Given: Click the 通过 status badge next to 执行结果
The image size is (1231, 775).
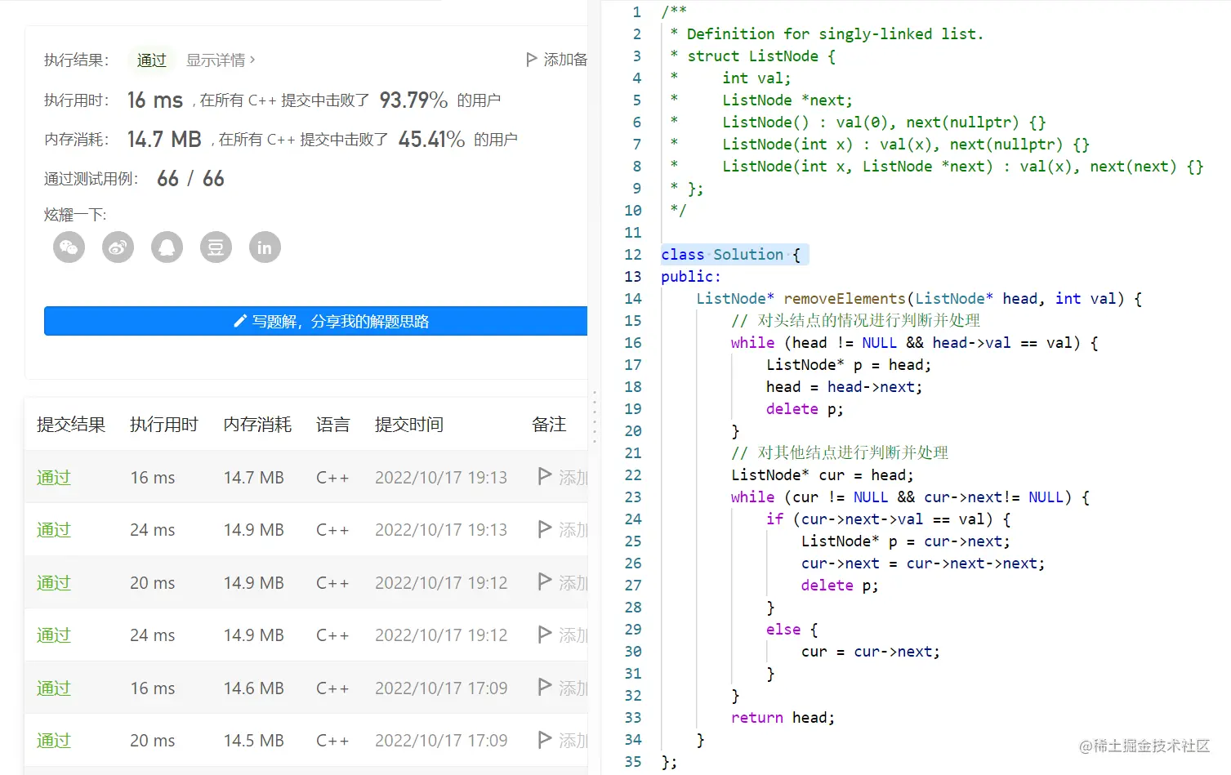Looking at the screenshot, I should (151, 60).
